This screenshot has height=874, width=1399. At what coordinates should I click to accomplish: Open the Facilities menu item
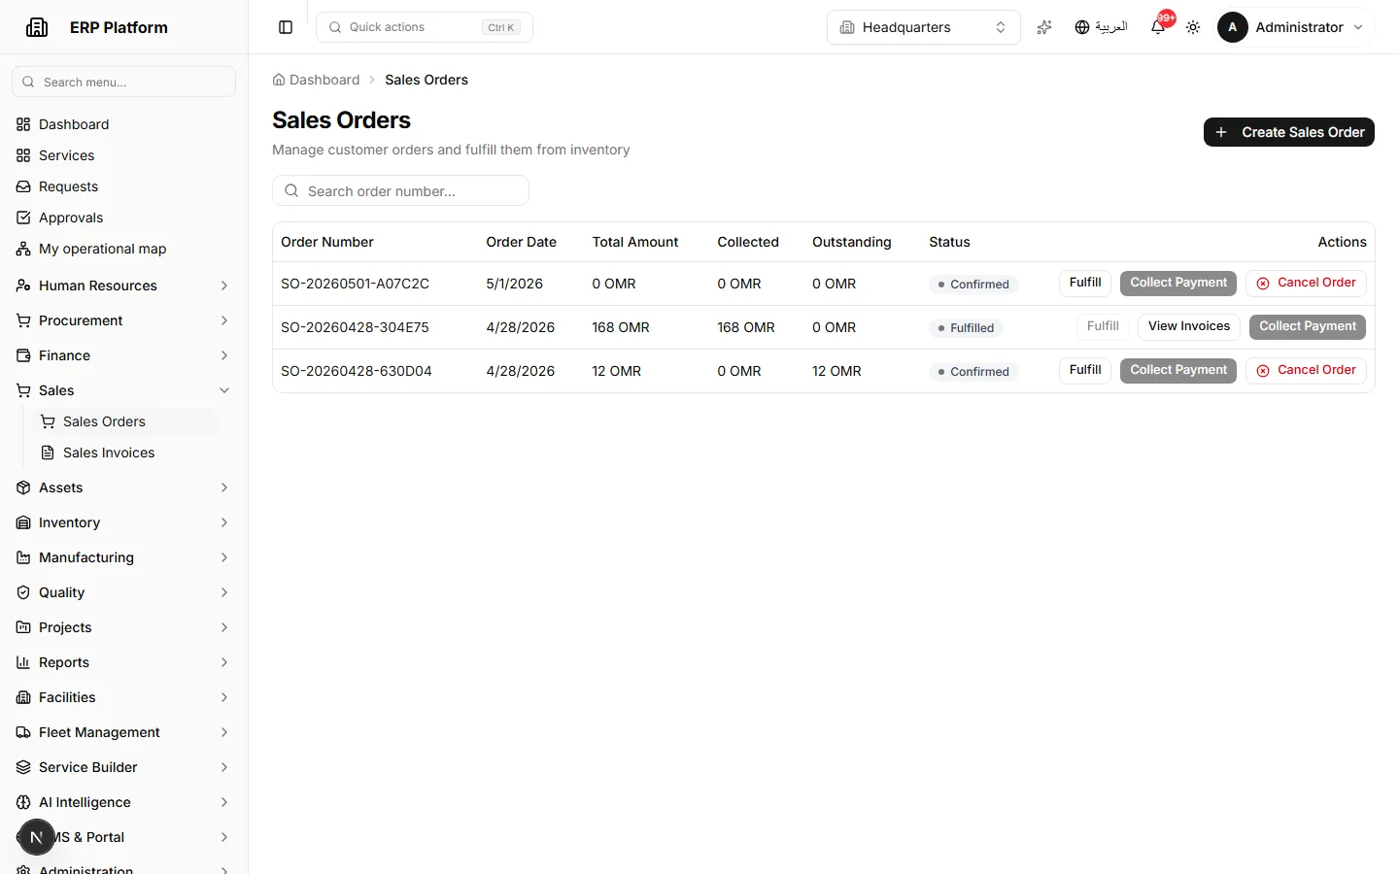pyautogui.click(x=123, y=697)
